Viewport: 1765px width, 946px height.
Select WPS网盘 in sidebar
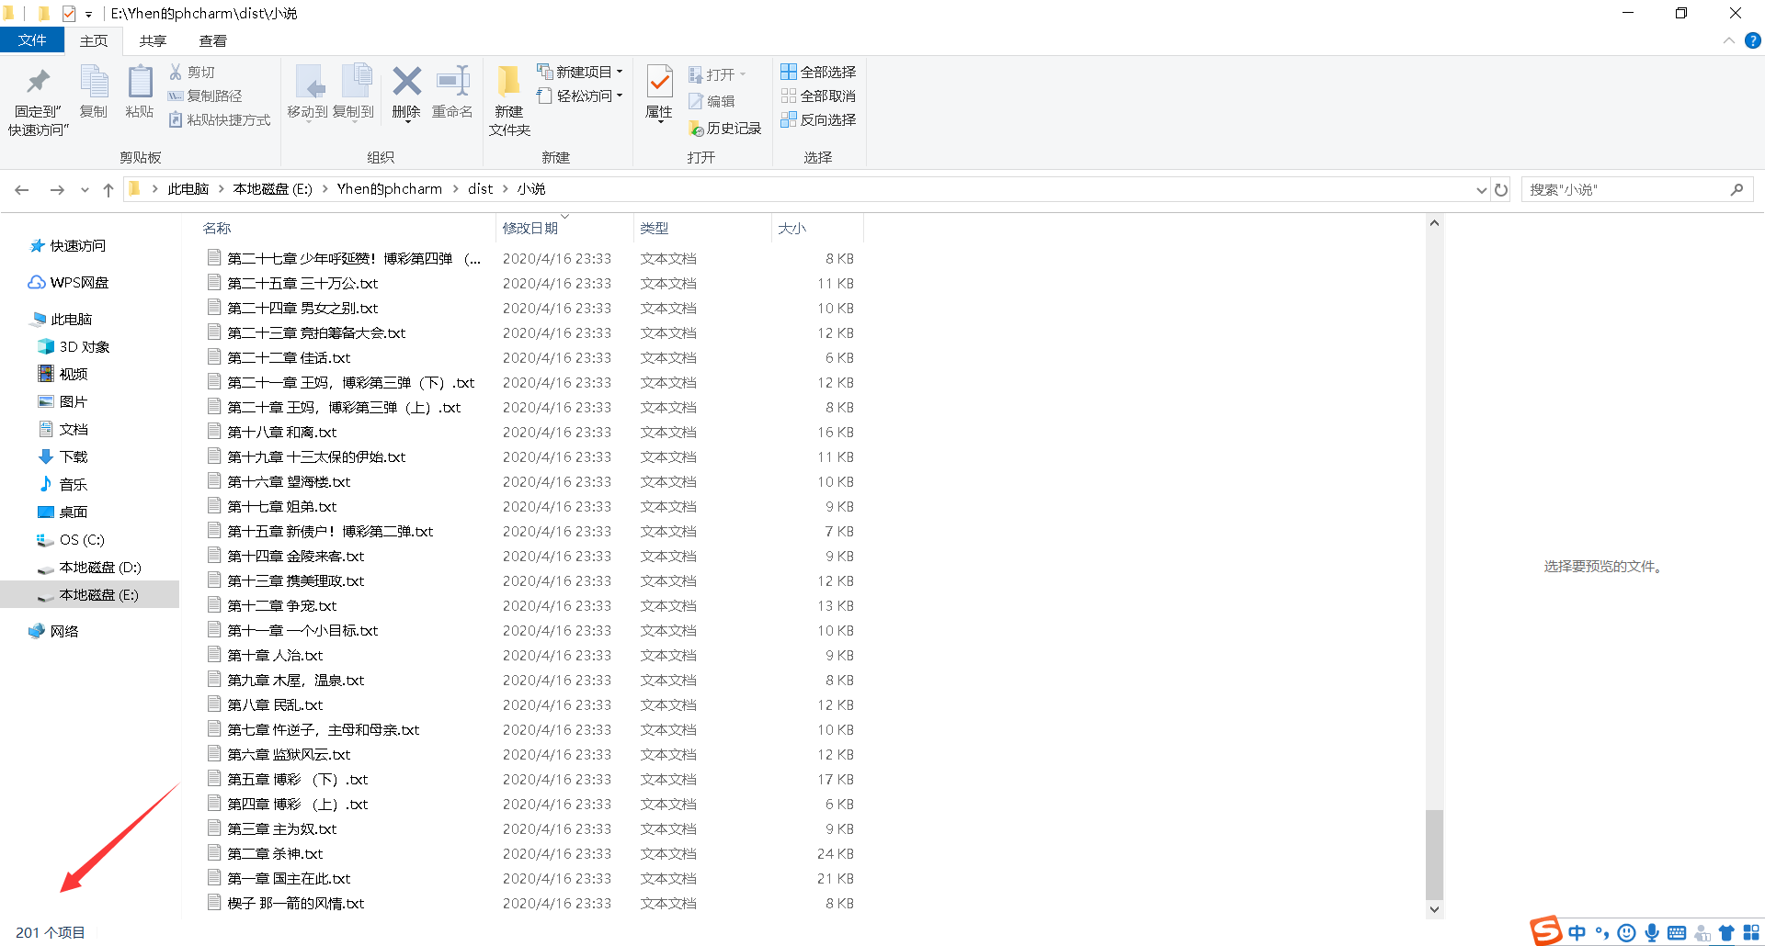(68, 282)
